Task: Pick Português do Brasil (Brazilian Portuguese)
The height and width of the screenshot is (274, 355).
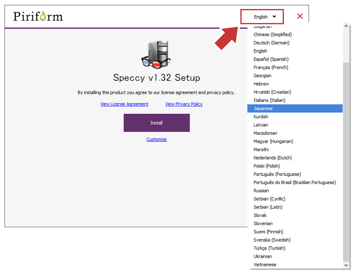Action: 295,182
